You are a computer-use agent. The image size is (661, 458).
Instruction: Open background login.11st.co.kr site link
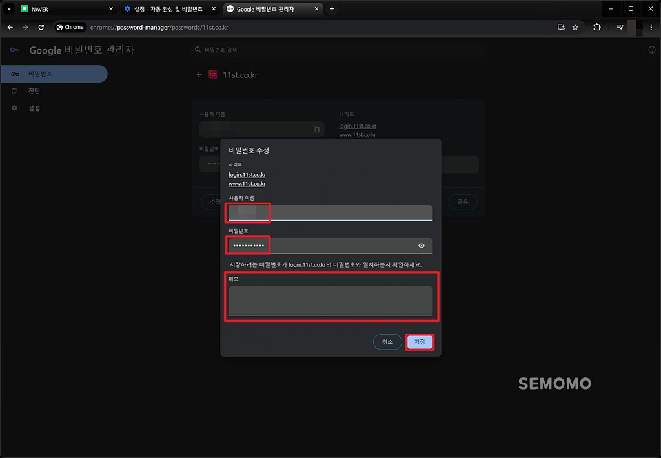pyautogui.click(x=358, y=126)
